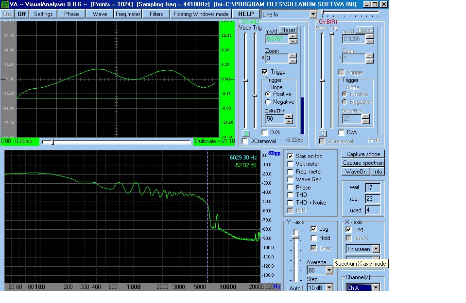466x303 pixels.
Task: Click the Freq.meter toolbar button
Action: coord(128,14)
